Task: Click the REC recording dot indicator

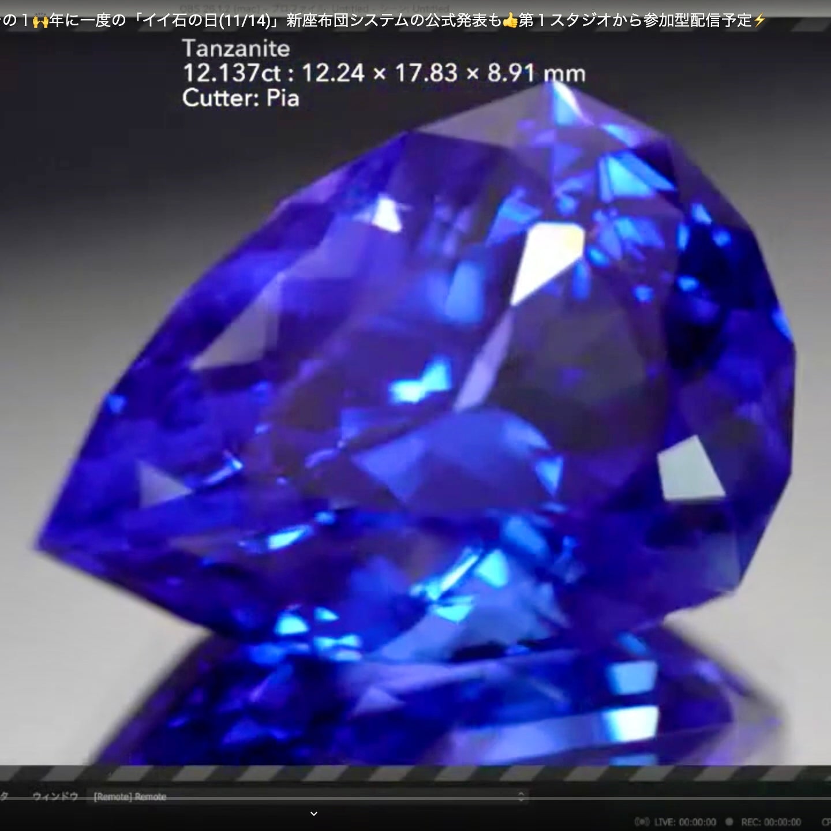Action: (x=729, y=822)
